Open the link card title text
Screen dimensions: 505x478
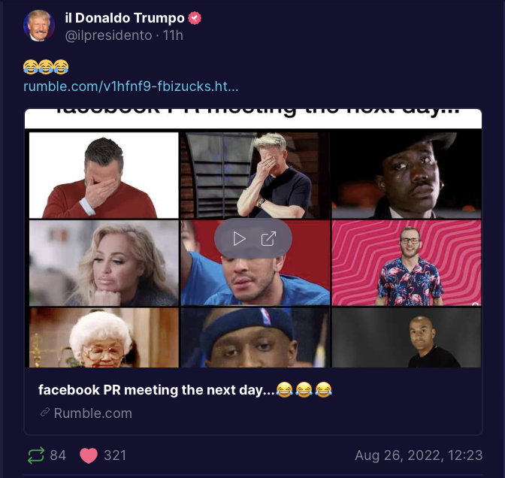[x=185, y=390]
